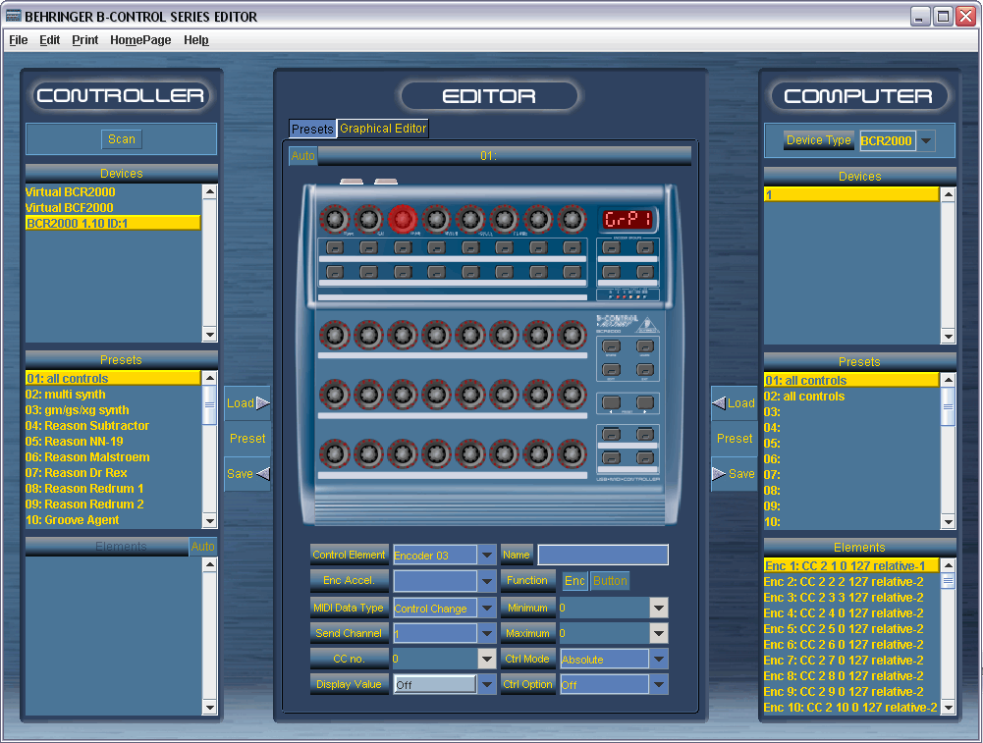Open the Enc Accel. dropdown
Viewport: 983px width, 743px height.
coord(486,581)
